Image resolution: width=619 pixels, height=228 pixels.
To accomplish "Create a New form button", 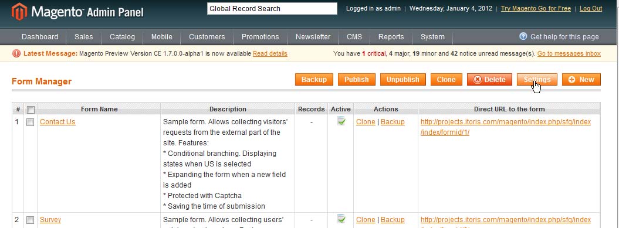I will pyautogui.click(x=581, y=79).
